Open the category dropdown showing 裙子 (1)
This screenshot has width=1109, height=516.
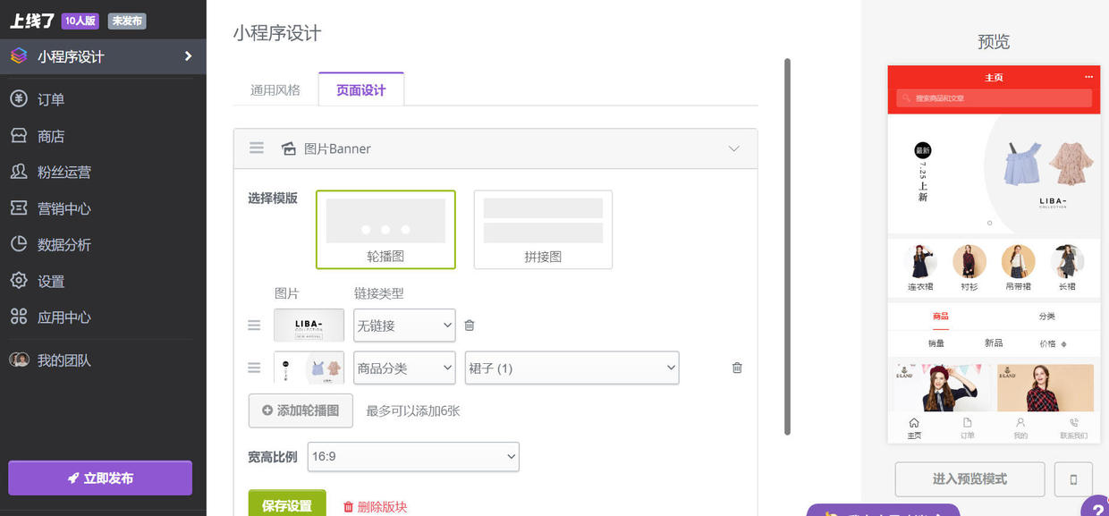pos(571,368)
